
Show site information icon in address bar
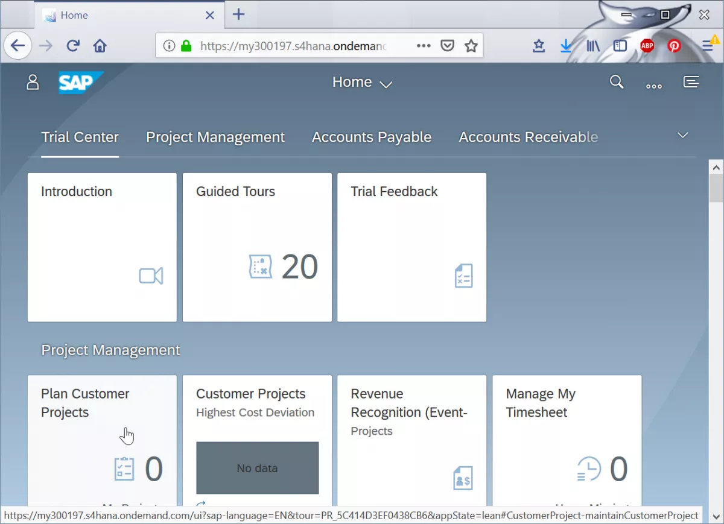pos(169,46)
